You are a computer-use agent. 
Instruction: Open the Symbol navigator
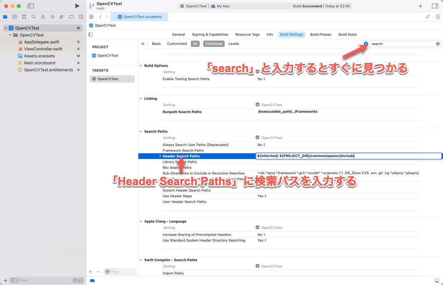(24, 17)
